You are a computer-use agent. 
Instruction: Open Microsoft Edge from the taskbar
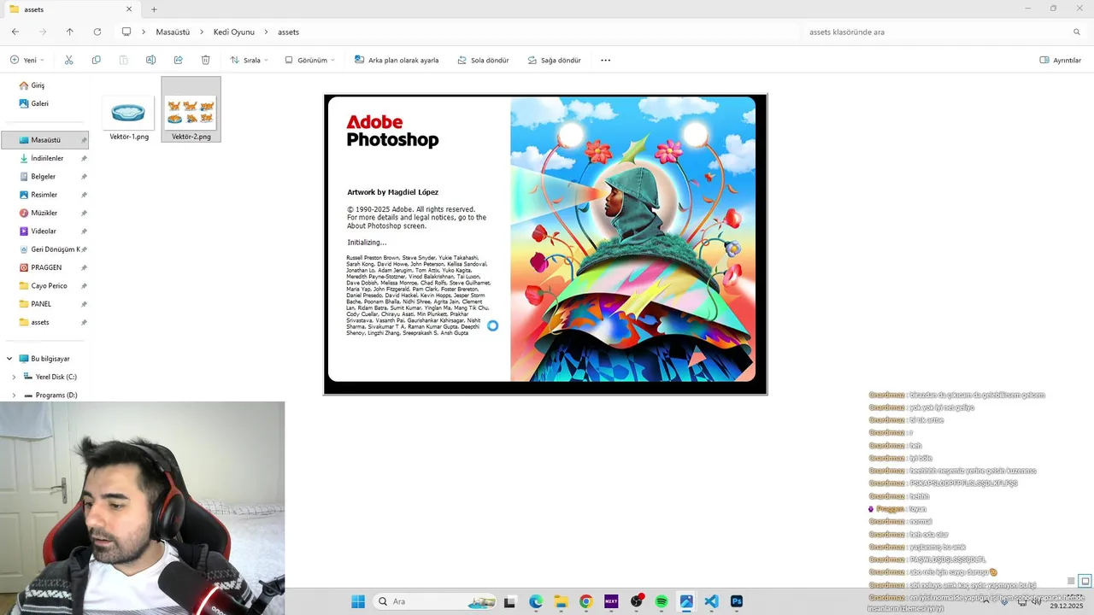[x=536, y=601]
